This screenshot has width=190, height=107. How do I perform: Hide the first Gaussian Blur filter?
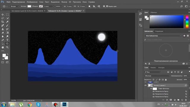pyautogui.click(x=154, y=91)
